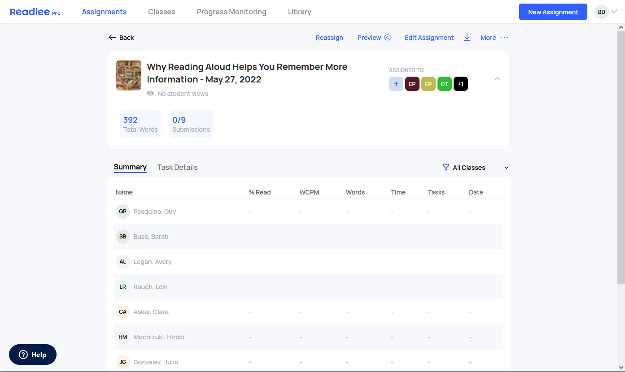625x372 pixels.
Task: Open the user account dropdown chevron
Action: click(614, 12)
